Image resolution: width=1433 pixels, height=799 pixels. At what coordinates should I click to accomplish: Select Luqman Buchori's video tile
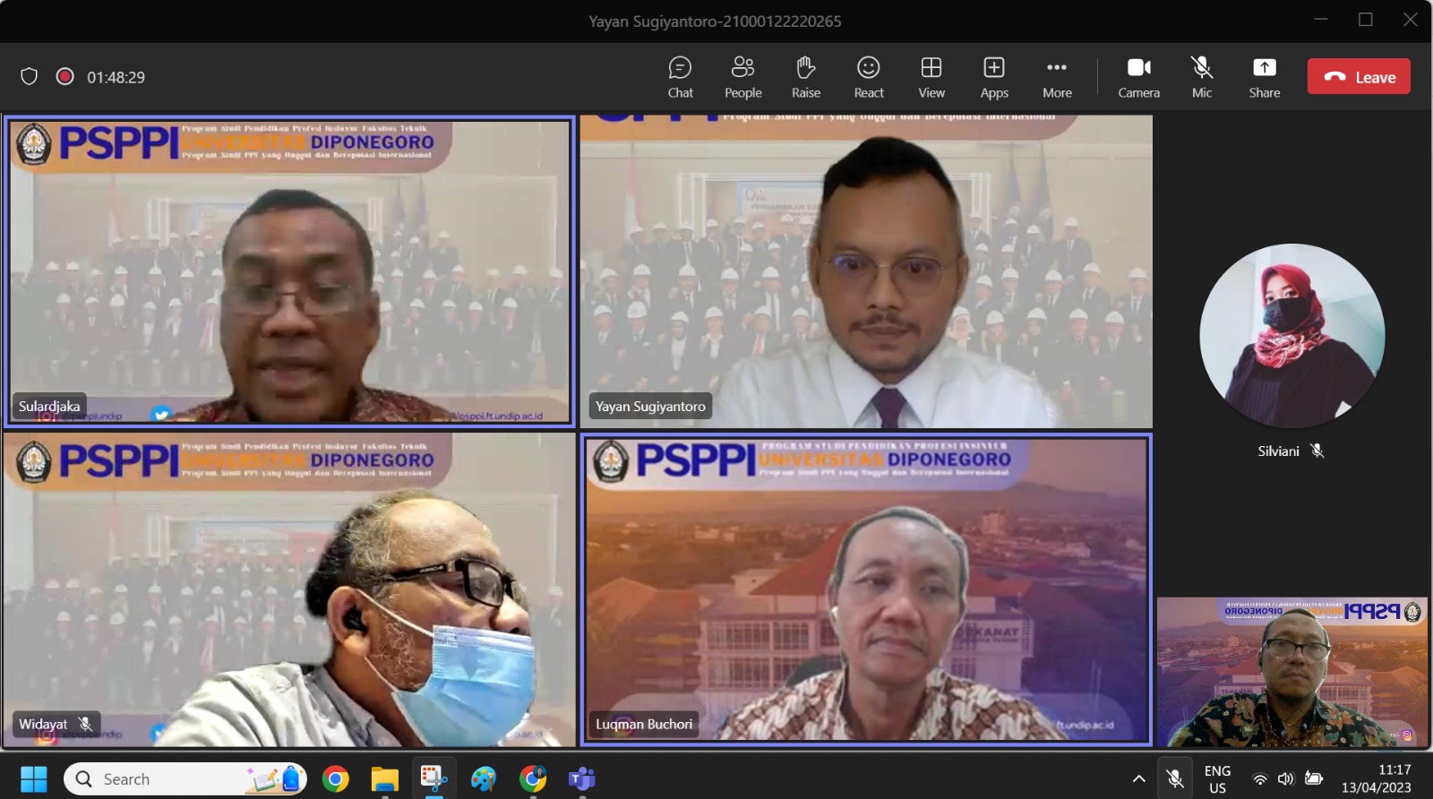click(x=866, y=589)
